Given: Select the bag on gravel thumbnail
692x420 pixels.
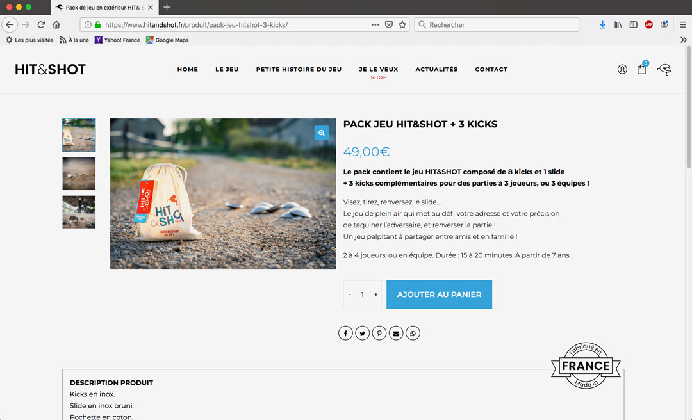Looking at the screenshot, I should (79, 135).
